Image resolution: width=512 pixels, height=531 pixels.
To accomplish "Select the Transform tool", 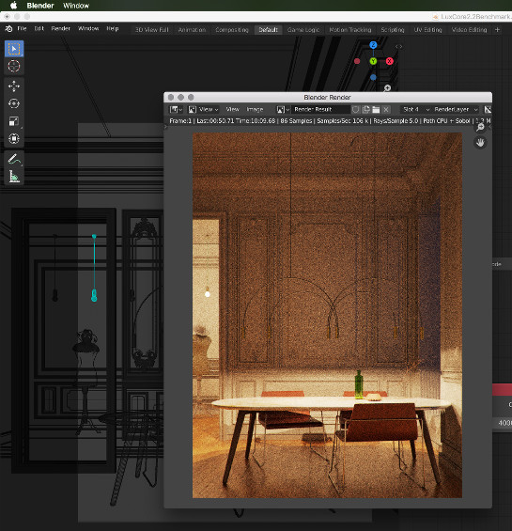I will pyautogui.click(x=14, y=138).
